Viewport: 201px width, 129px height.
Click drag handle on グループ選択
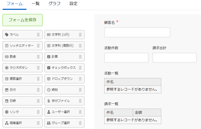click(x=80, y=123)
